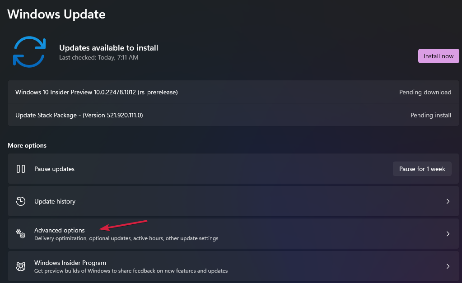Click the Update history clock icon
The image size is (462, 283).
tap(21, 201)
